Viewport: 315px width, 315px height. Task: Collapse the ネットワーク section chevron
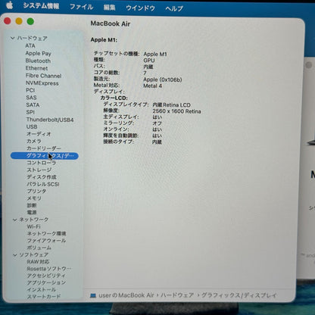15,220
